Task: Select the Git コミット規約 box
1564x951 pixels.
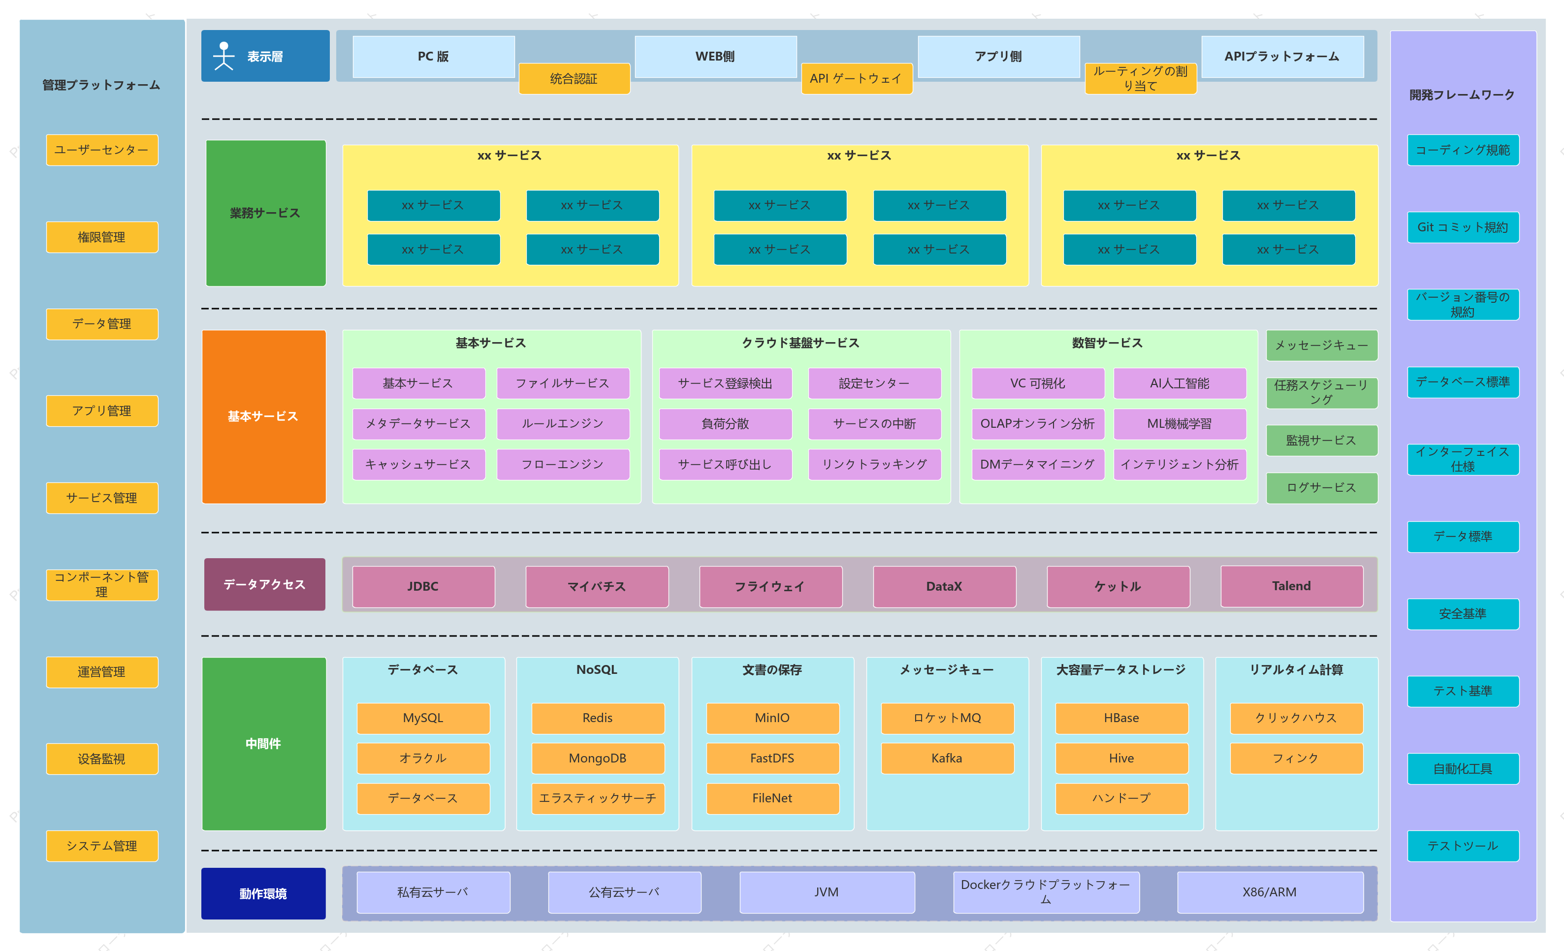Action: coord(1463,226)
